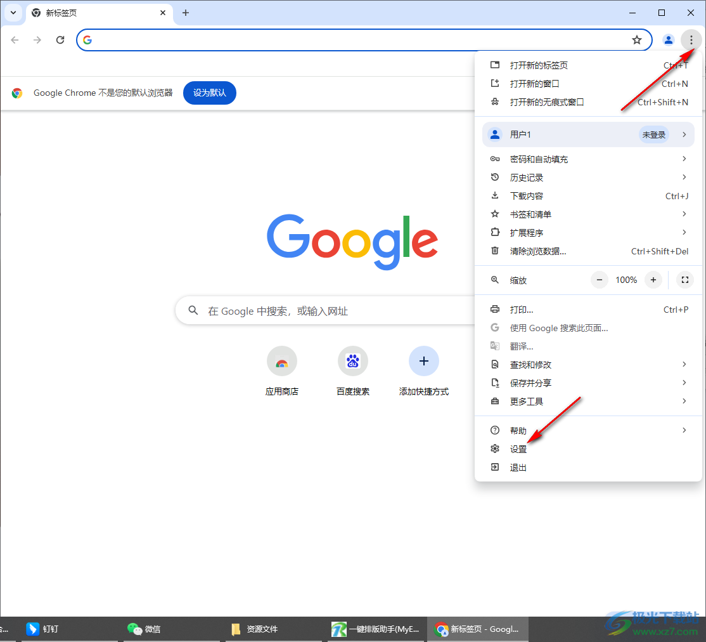This screenshot has width=706, height=642.
Task: Click the 更多工具 toolbox icon
Action: point(495,401)
